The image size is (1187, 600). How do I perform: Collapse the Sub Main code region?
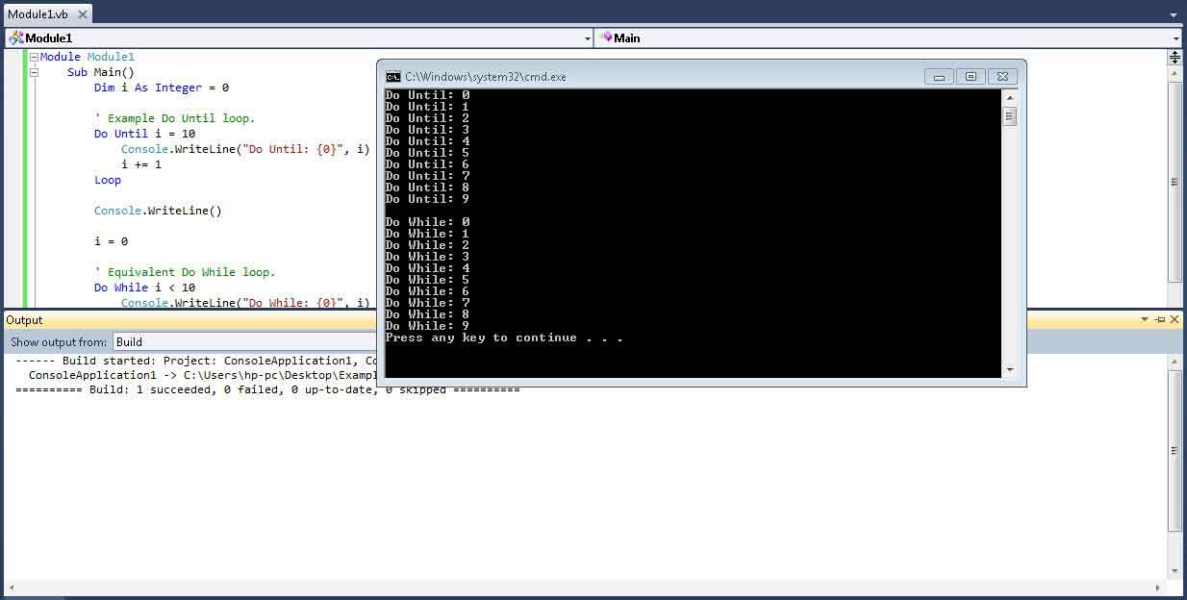[x=34, y=72]
